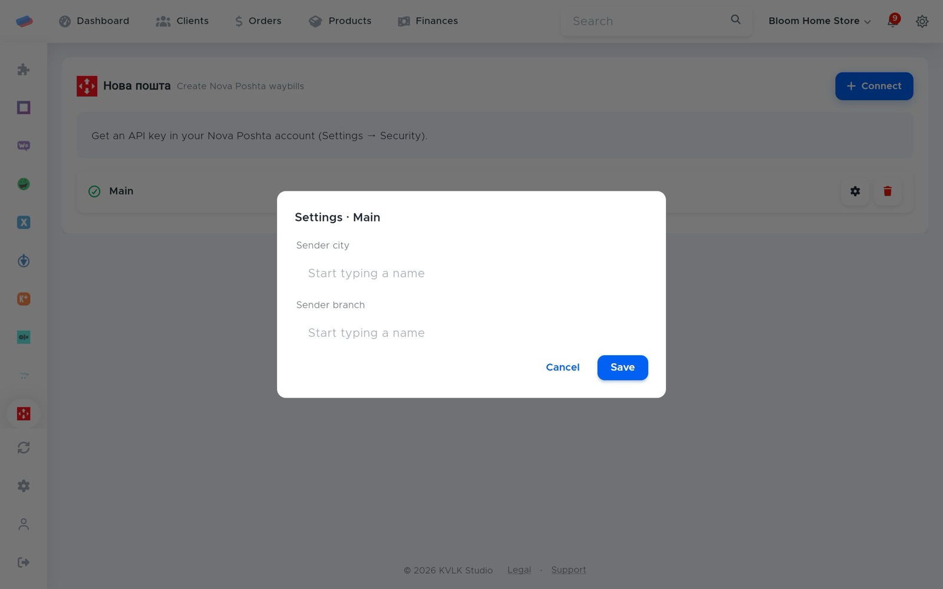Click the magnifier search icon
Image resolution: width=943 pixels, height=589 pixels.
736,19
